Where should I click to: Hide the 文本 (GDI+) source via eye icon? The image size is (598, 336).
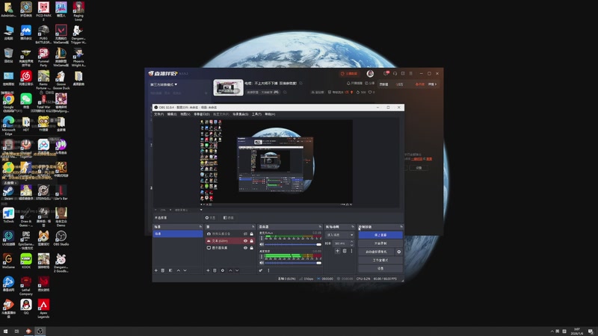(245, 240)
